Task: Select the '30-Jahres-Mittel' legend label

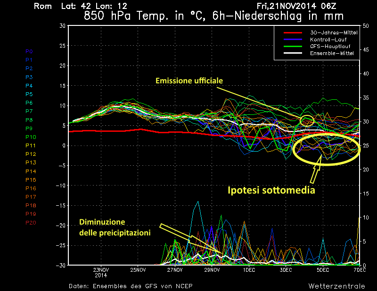Action: pyautogui.click(x=334, y=32)
